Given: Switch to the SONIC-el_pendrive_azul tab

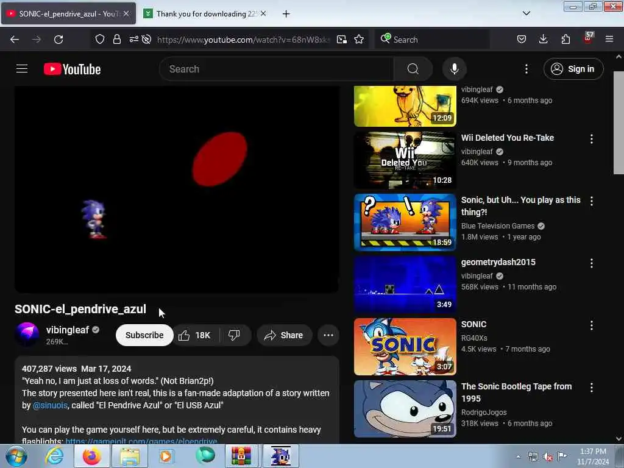Looking at the screenshot, I should [x=68, y=14].
